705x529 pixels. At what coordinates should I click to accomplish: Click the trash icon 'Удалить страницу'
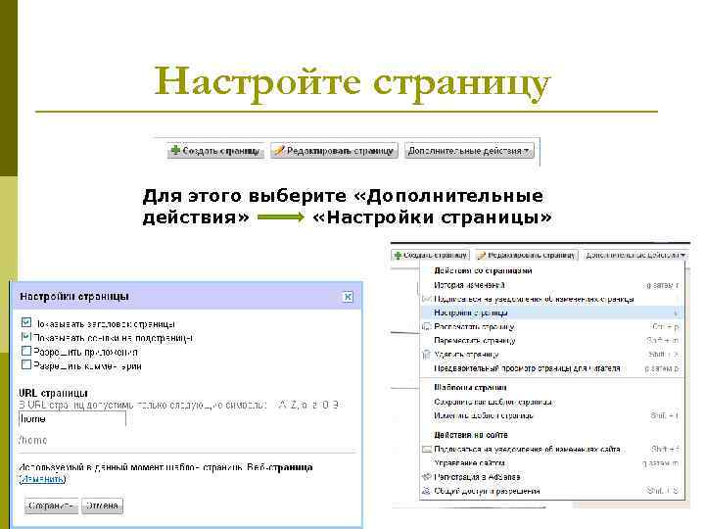[x=426, y=355]
